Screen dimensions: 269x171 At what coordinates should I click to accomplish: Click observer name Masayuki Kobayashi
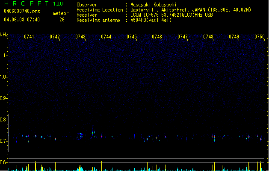point(154,5)
